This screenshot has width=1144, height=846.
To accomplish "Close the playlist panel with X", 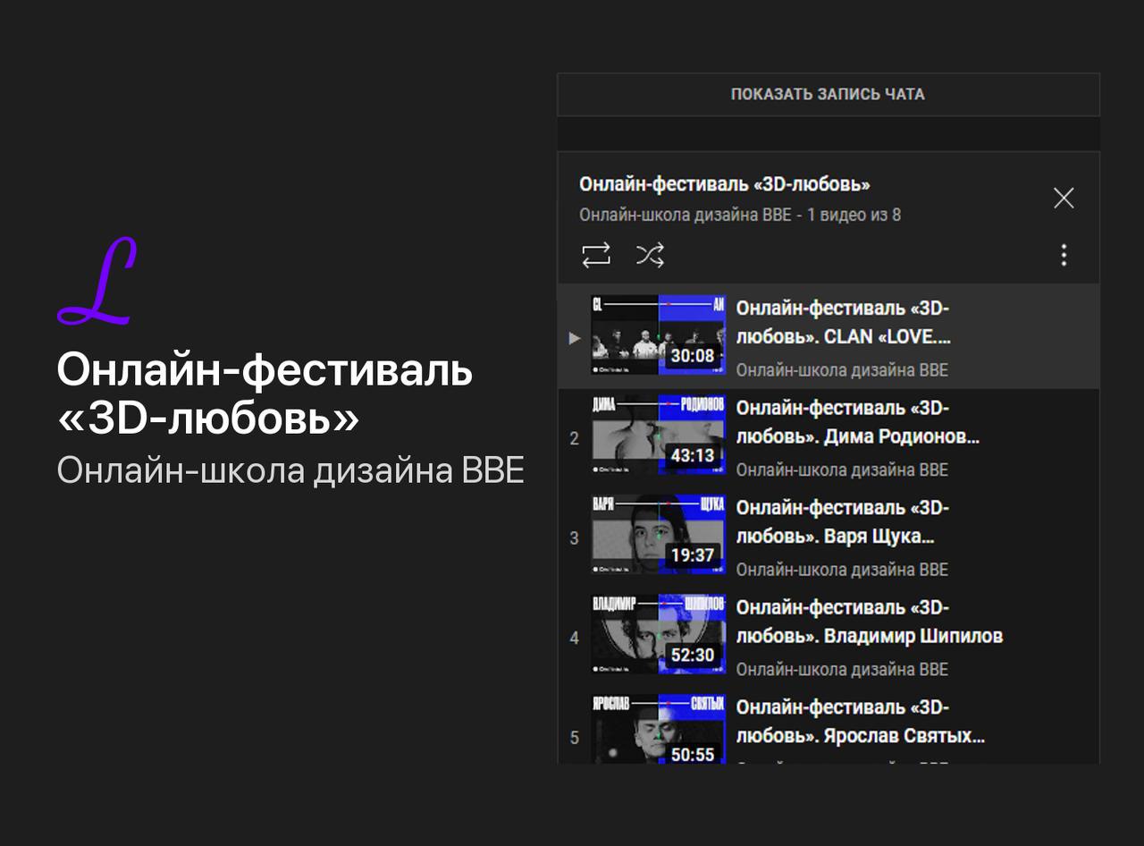I will point(1064,198).
